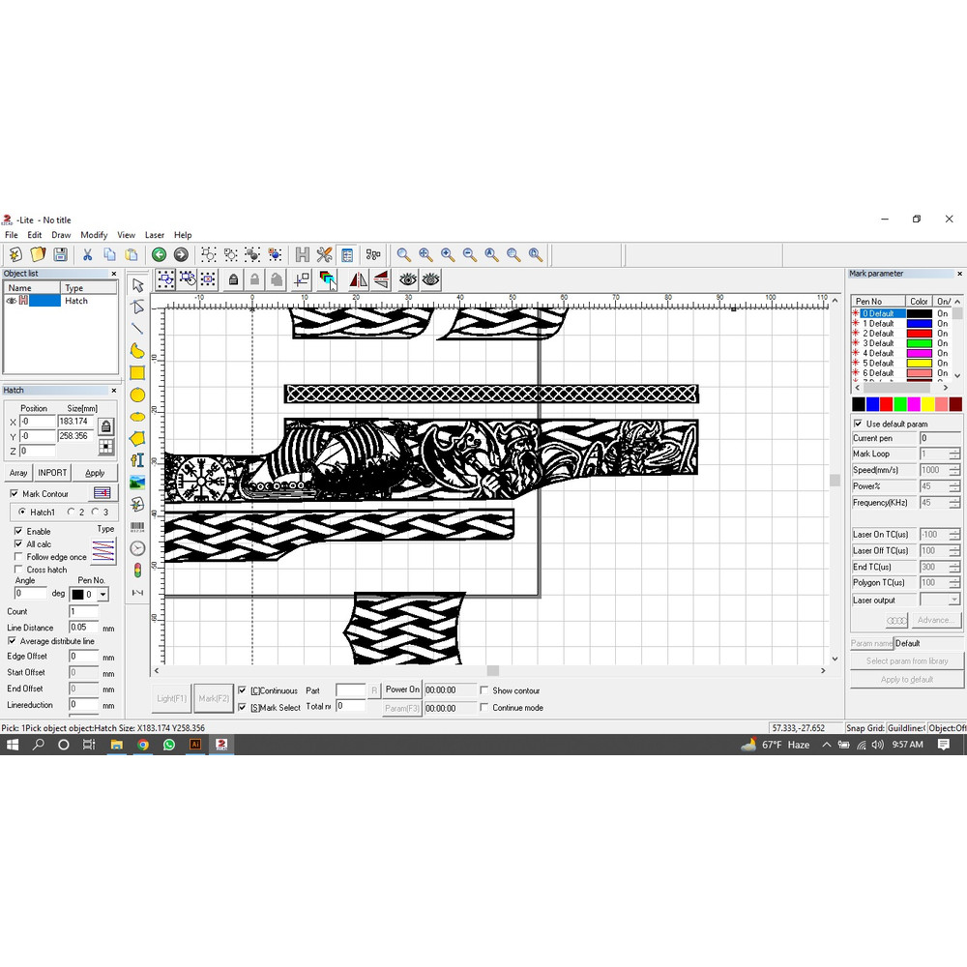Select the Draw Circle tool
967x967 pixels.
coord(137,395)
